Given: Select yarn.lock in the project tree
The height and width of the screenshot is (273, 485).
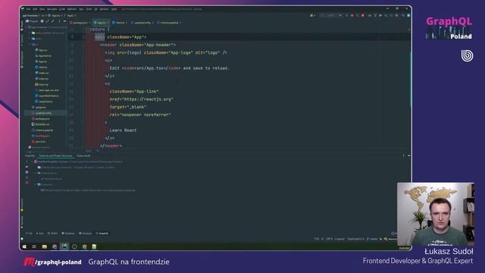Looking at the screenshot, I should tap(39, 142).
